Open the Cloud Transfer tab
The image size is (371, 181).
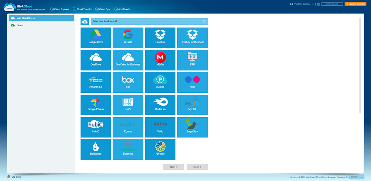[82, 9]
